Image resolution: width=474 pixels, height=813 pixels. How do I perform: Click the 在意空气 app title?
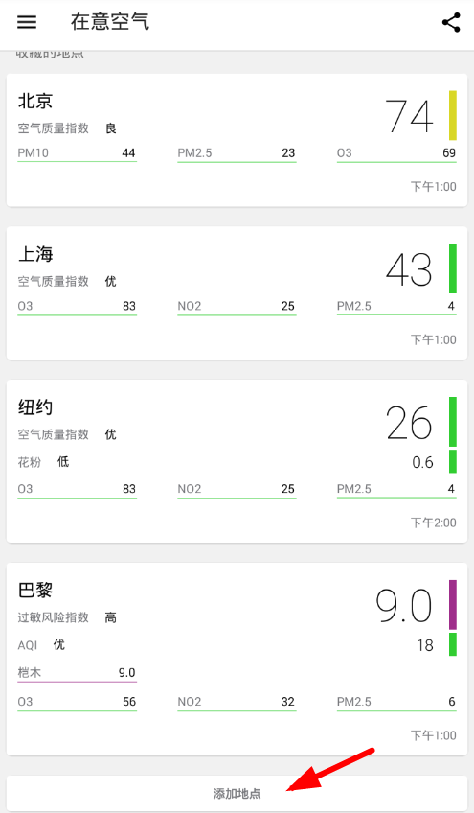(110, 22)
